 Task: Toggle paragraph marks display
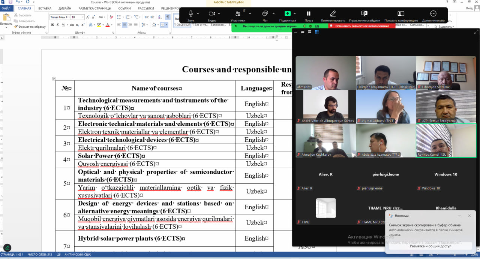168,17
